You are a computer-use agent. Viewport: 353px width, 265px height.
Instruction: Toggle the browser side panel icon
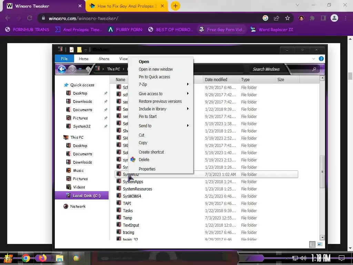(323, 18)
